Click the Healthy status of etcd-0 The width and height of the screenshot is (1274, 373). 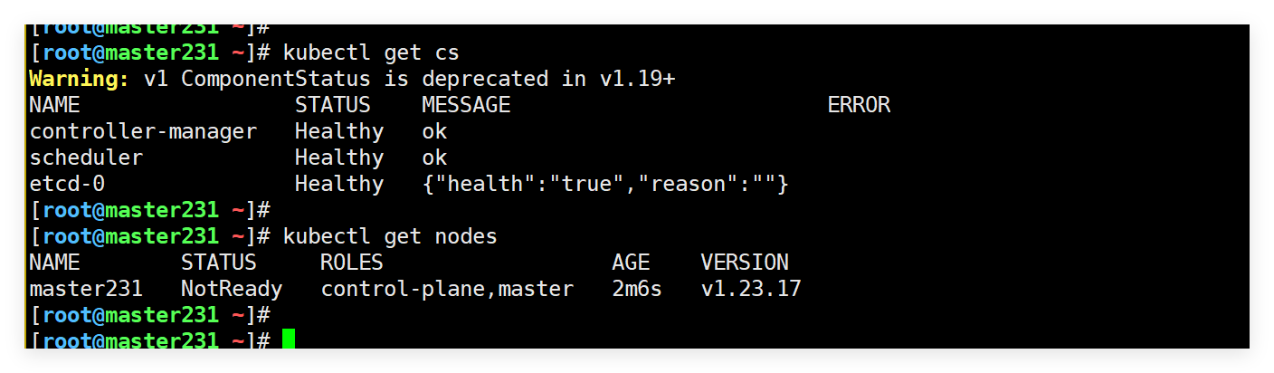click(x=339, y=184)
